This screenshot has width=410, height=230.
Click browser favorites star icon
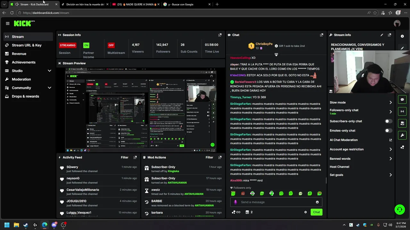coord(375,13)
